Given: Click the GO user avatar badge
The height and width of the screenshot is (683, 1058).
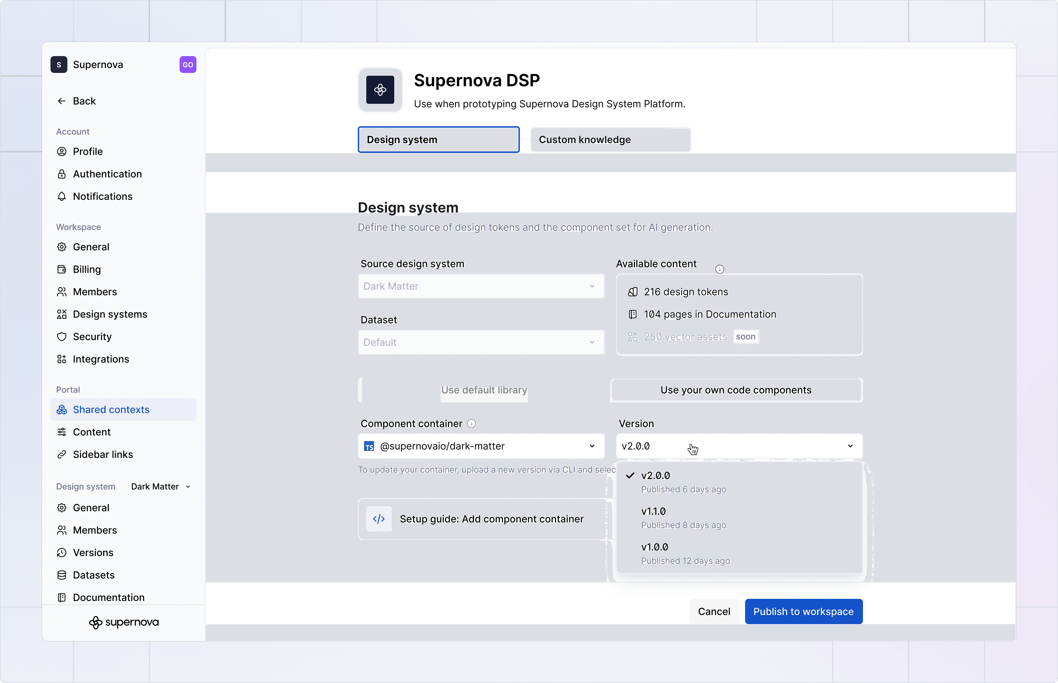Looking at the screenshot, I should pos(188,65).
